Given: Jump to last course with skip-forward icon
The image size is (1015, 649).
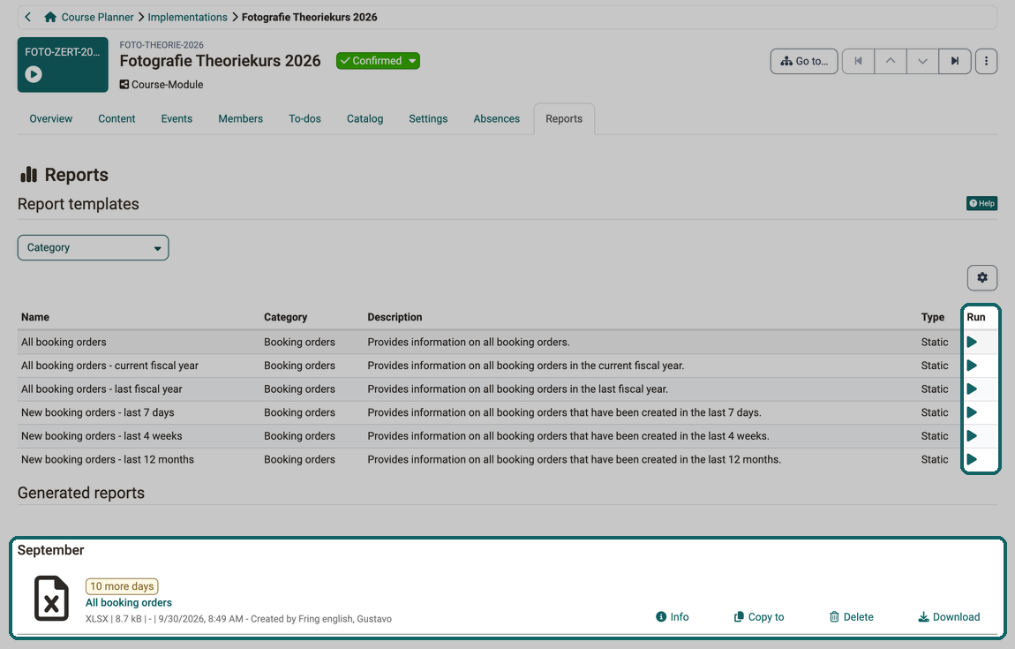Looking at the screenshot, I should point(955,61).
